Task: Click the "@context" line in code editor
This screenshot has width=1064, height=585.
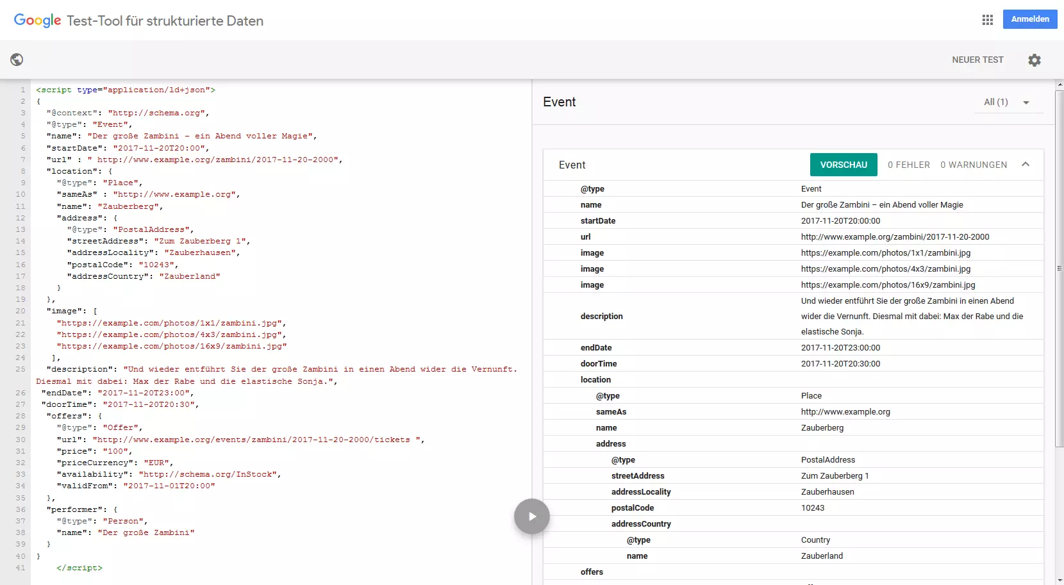Action: [x=128, y=113]
